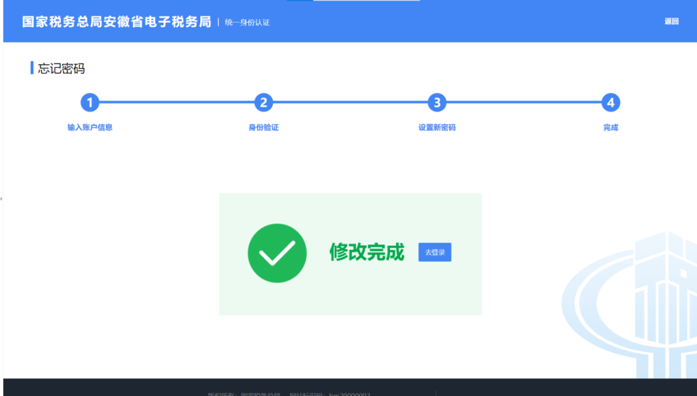Click the step 1 circle icon

pos(90,103)
